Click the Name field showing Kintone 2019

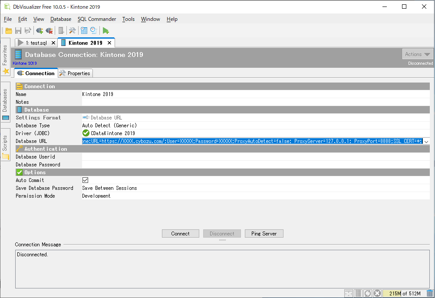(256, 94)
